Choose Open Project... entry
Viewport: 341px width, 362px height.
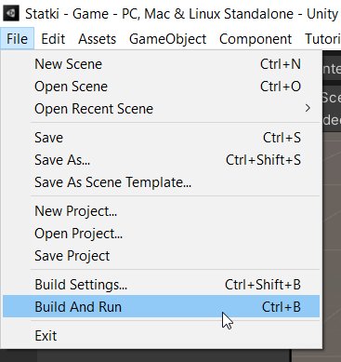161,234
